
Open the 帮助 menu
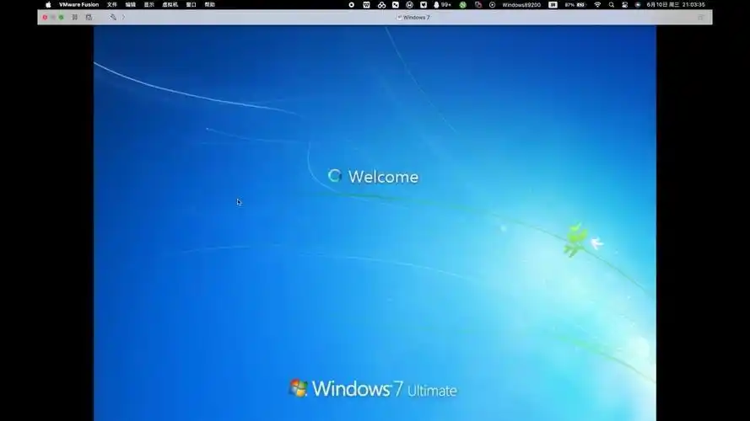[209, 5]
